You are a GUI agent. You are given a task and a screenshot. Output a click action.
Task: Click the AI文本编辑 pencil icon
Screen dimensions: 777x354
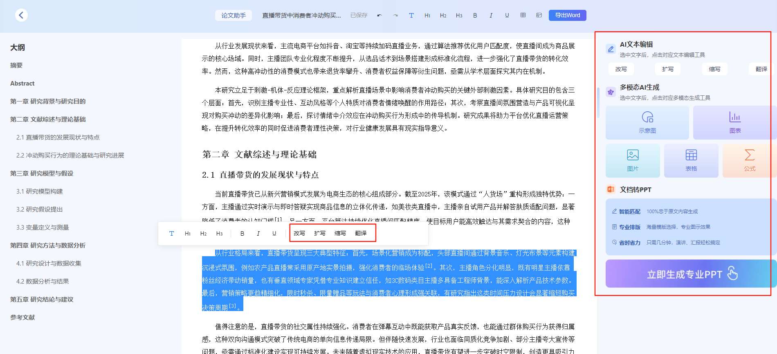tap(611, 49)
